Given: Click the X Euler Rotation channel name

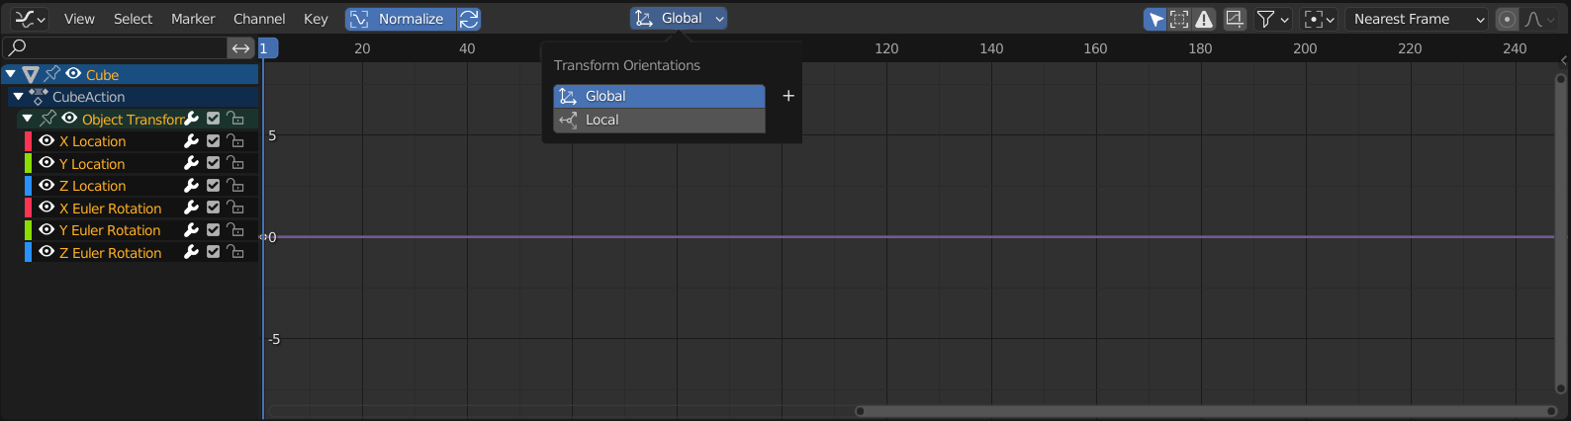Looking at the screenshot, I should point(110,209).
